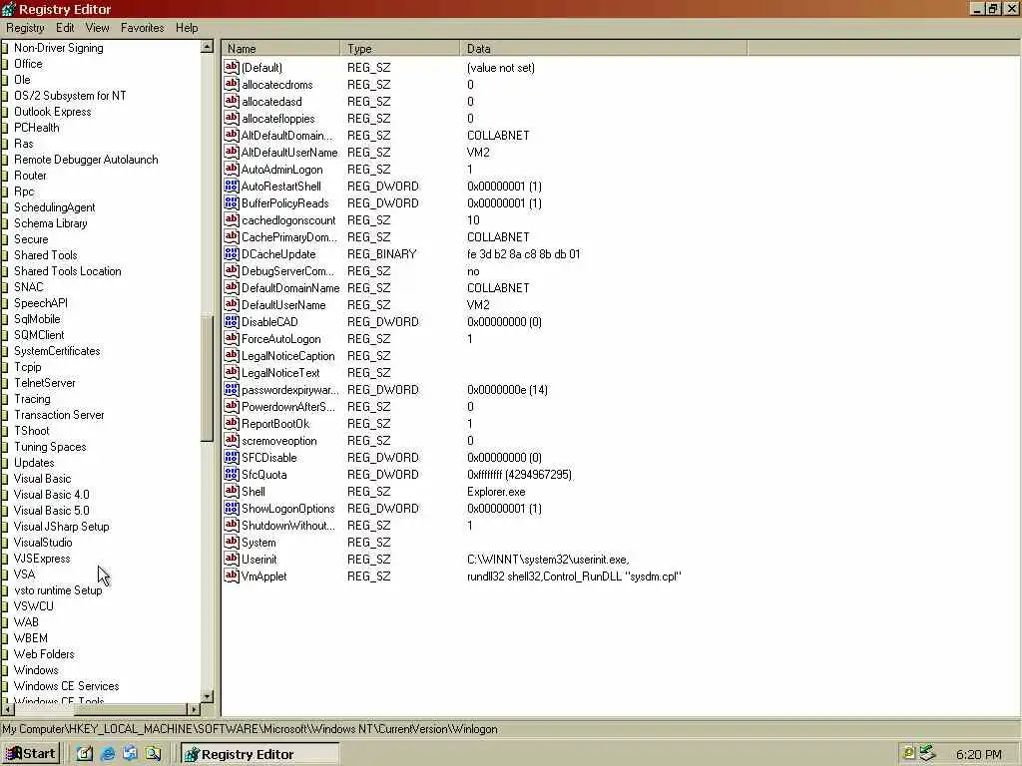Select the OS/2 Subsystem for NT key
Image resolution: width=1022 pixels, height=766 pixels.
(x=71, y=96)
